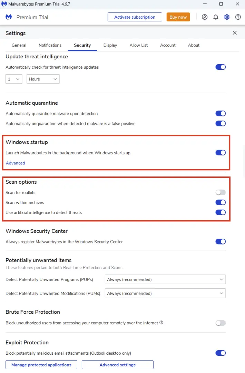Switch to the Allow List tab
Image resolution: width=245 pixels, height=373 pixels.
pyautogui.click(x=138, y=45)
